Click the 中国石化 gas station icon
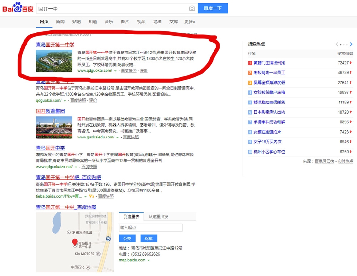357x276 pixels. [88, 267]
